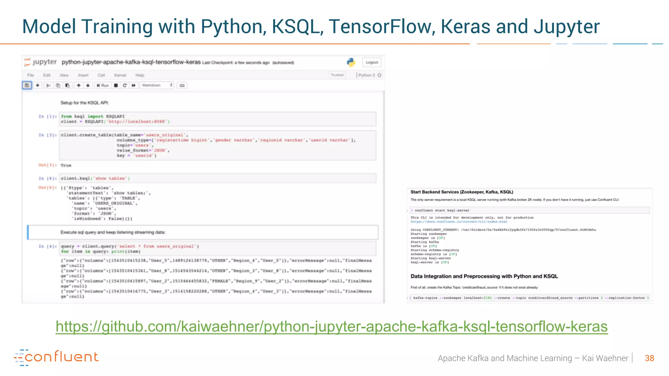Viewport: 669px width, 376px height.
Task: Select the 'Execute sql query' markdown cell
Action: [203, 232]
